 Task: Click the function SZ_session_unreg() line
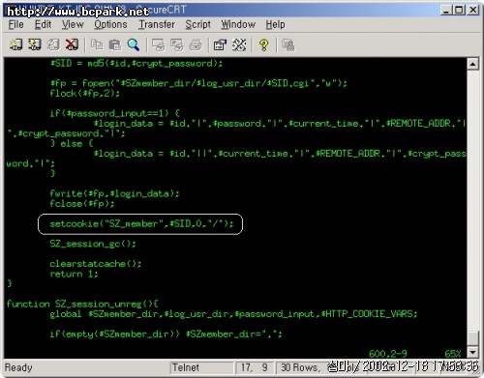(82, 304)
